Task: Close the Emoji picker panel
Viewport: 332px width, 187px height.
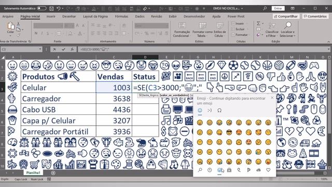Action: coord(272,98)
